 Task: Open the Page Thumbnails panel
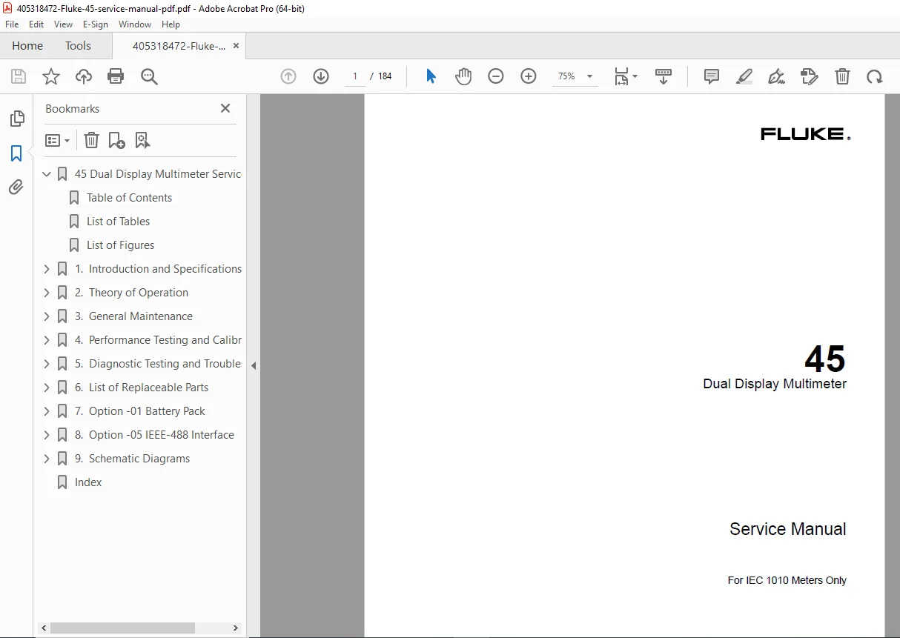coord(16,119)
